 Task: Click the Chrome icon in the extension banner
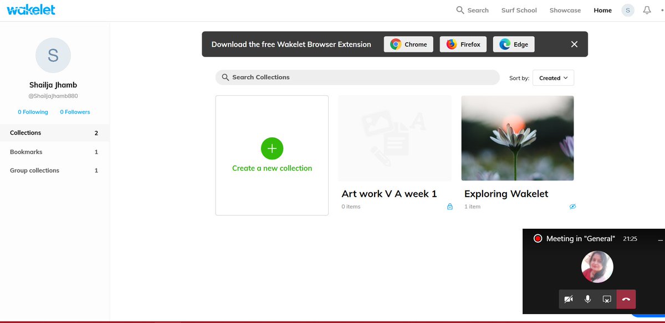pos(396,44)
